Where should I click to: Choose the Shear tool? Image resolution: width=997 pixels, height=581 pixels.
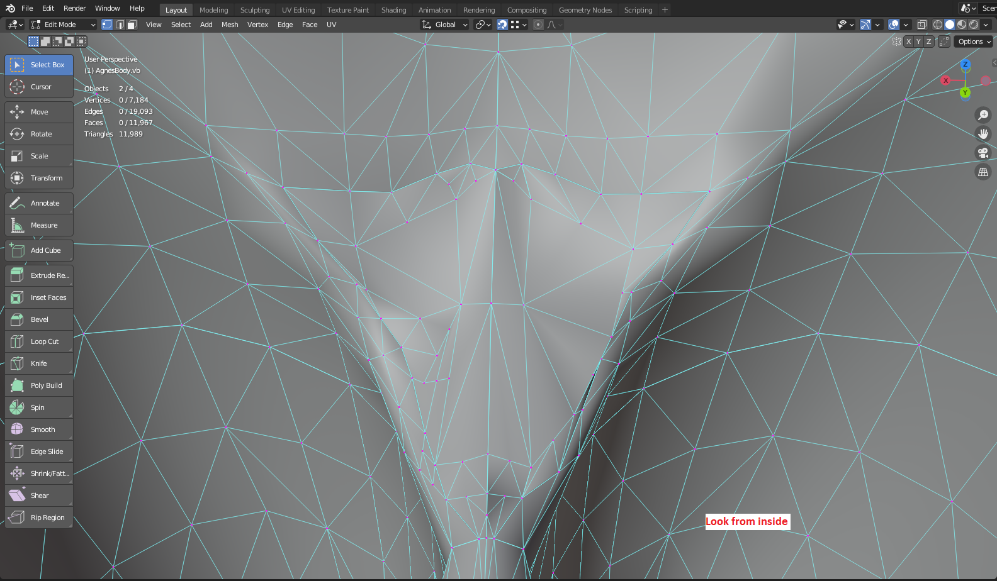click(39, 495)
